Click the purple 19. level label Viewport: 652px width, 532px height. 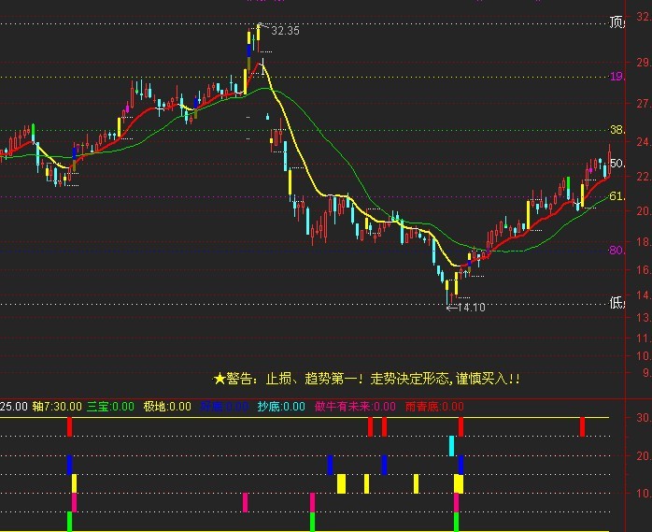pos(617,76)
